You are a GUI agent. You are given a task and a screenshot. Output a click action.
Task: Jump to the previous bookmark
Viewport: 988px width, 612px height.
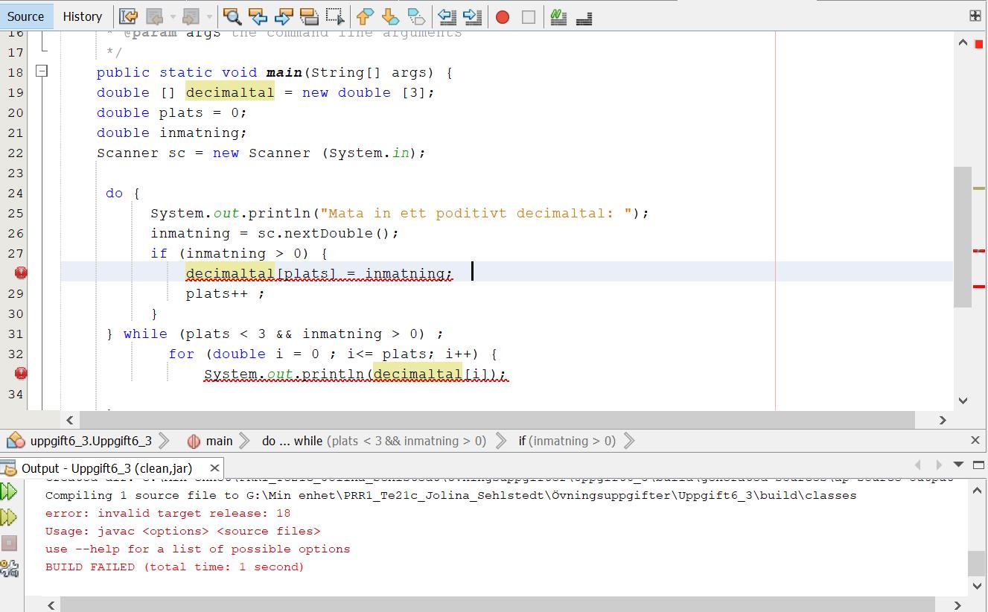[364, 16]
